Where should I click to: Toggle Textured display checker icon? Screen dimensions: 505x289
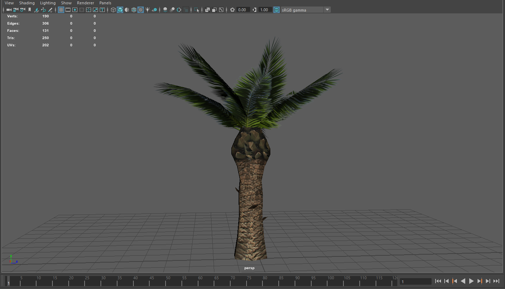(x=141, y=10)
